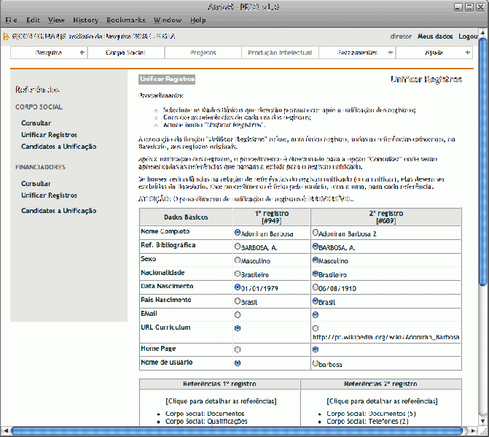Open Candidatos a Unificação under Financiadores
Viewport: 489px width, 437px height.
(58, 211)
